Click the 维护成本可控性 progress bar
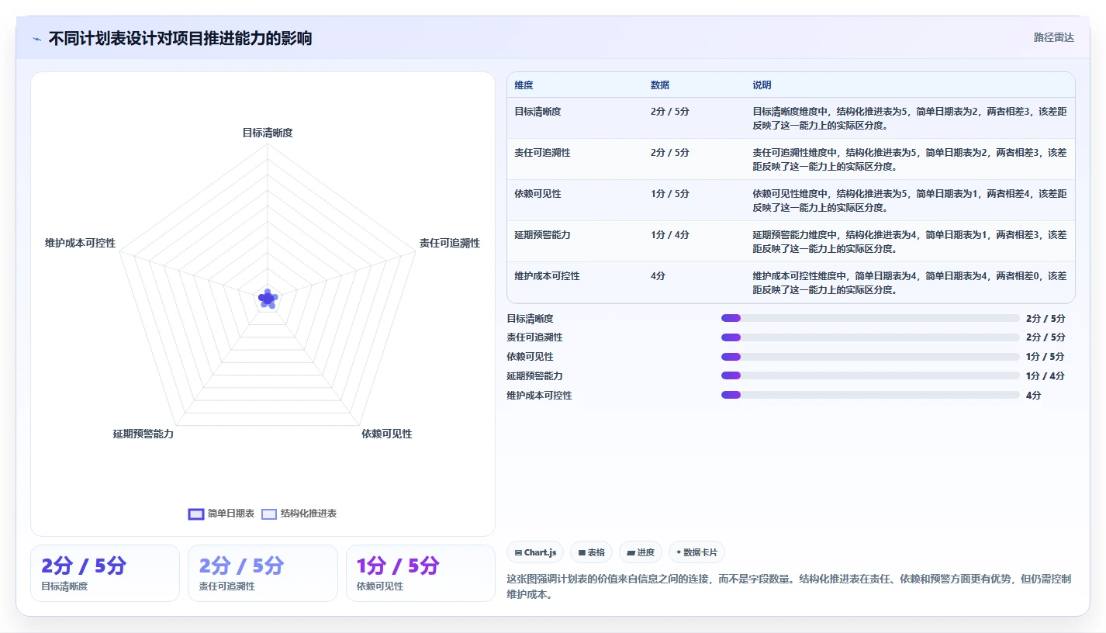This screenshot has width=1106, height=633. click(x=870, y=395)
